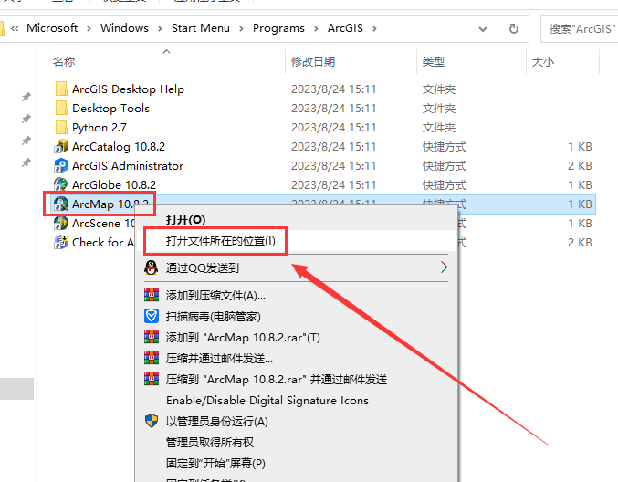Select the Desktop Tools folder name

[110, 108]
